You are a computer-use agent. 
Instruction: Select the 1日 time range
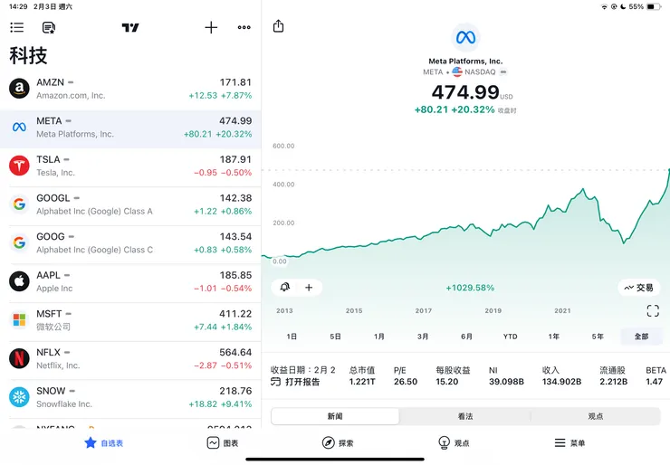click(x=292, y=337)
